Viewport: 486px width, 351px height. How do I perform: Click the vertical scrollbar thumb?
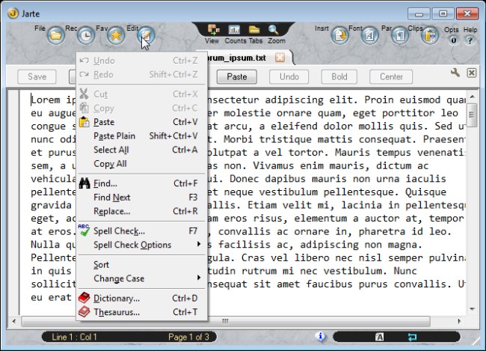point(472,115)
